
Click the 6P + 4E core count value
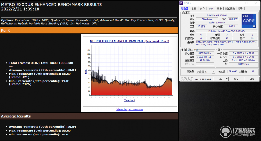coord(233,71)
